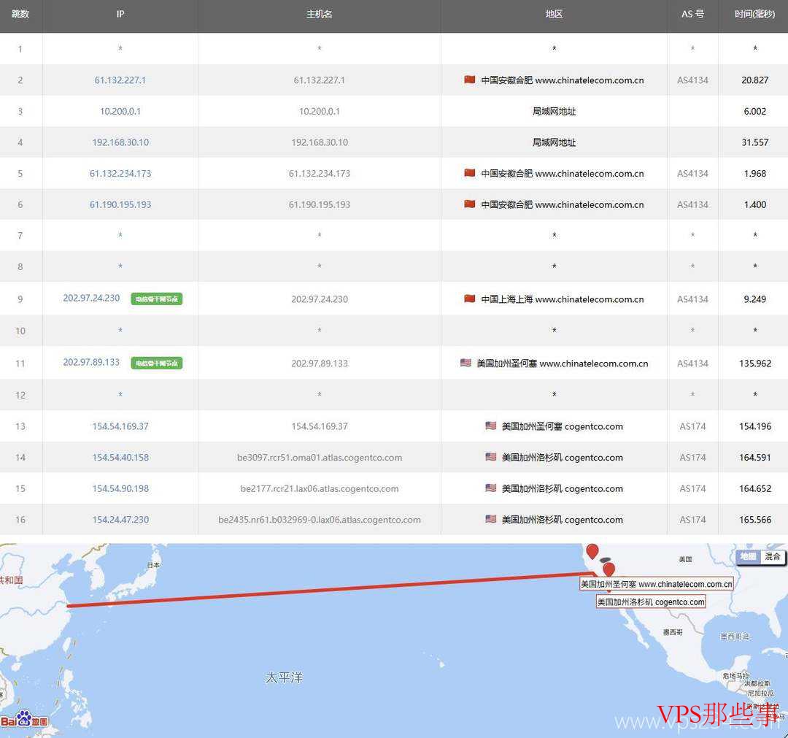The image size is (788, 738).
Task: Open IP link 61.190.195.193
Action: pyautogui.click(x=120, y=204)
